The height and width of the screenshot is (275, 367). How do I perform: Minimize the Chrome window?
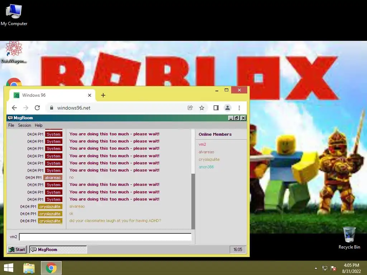point(217,90)
